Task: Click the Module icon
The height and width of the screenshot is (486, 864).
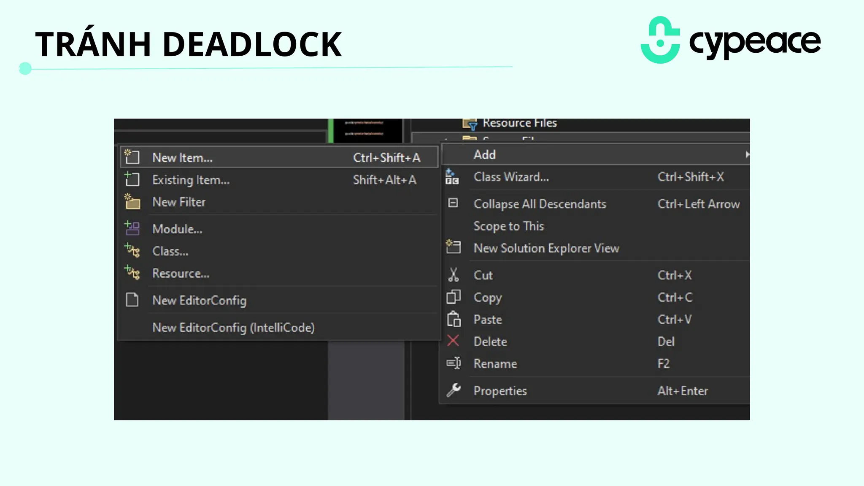Action: (x=132, y=228)
